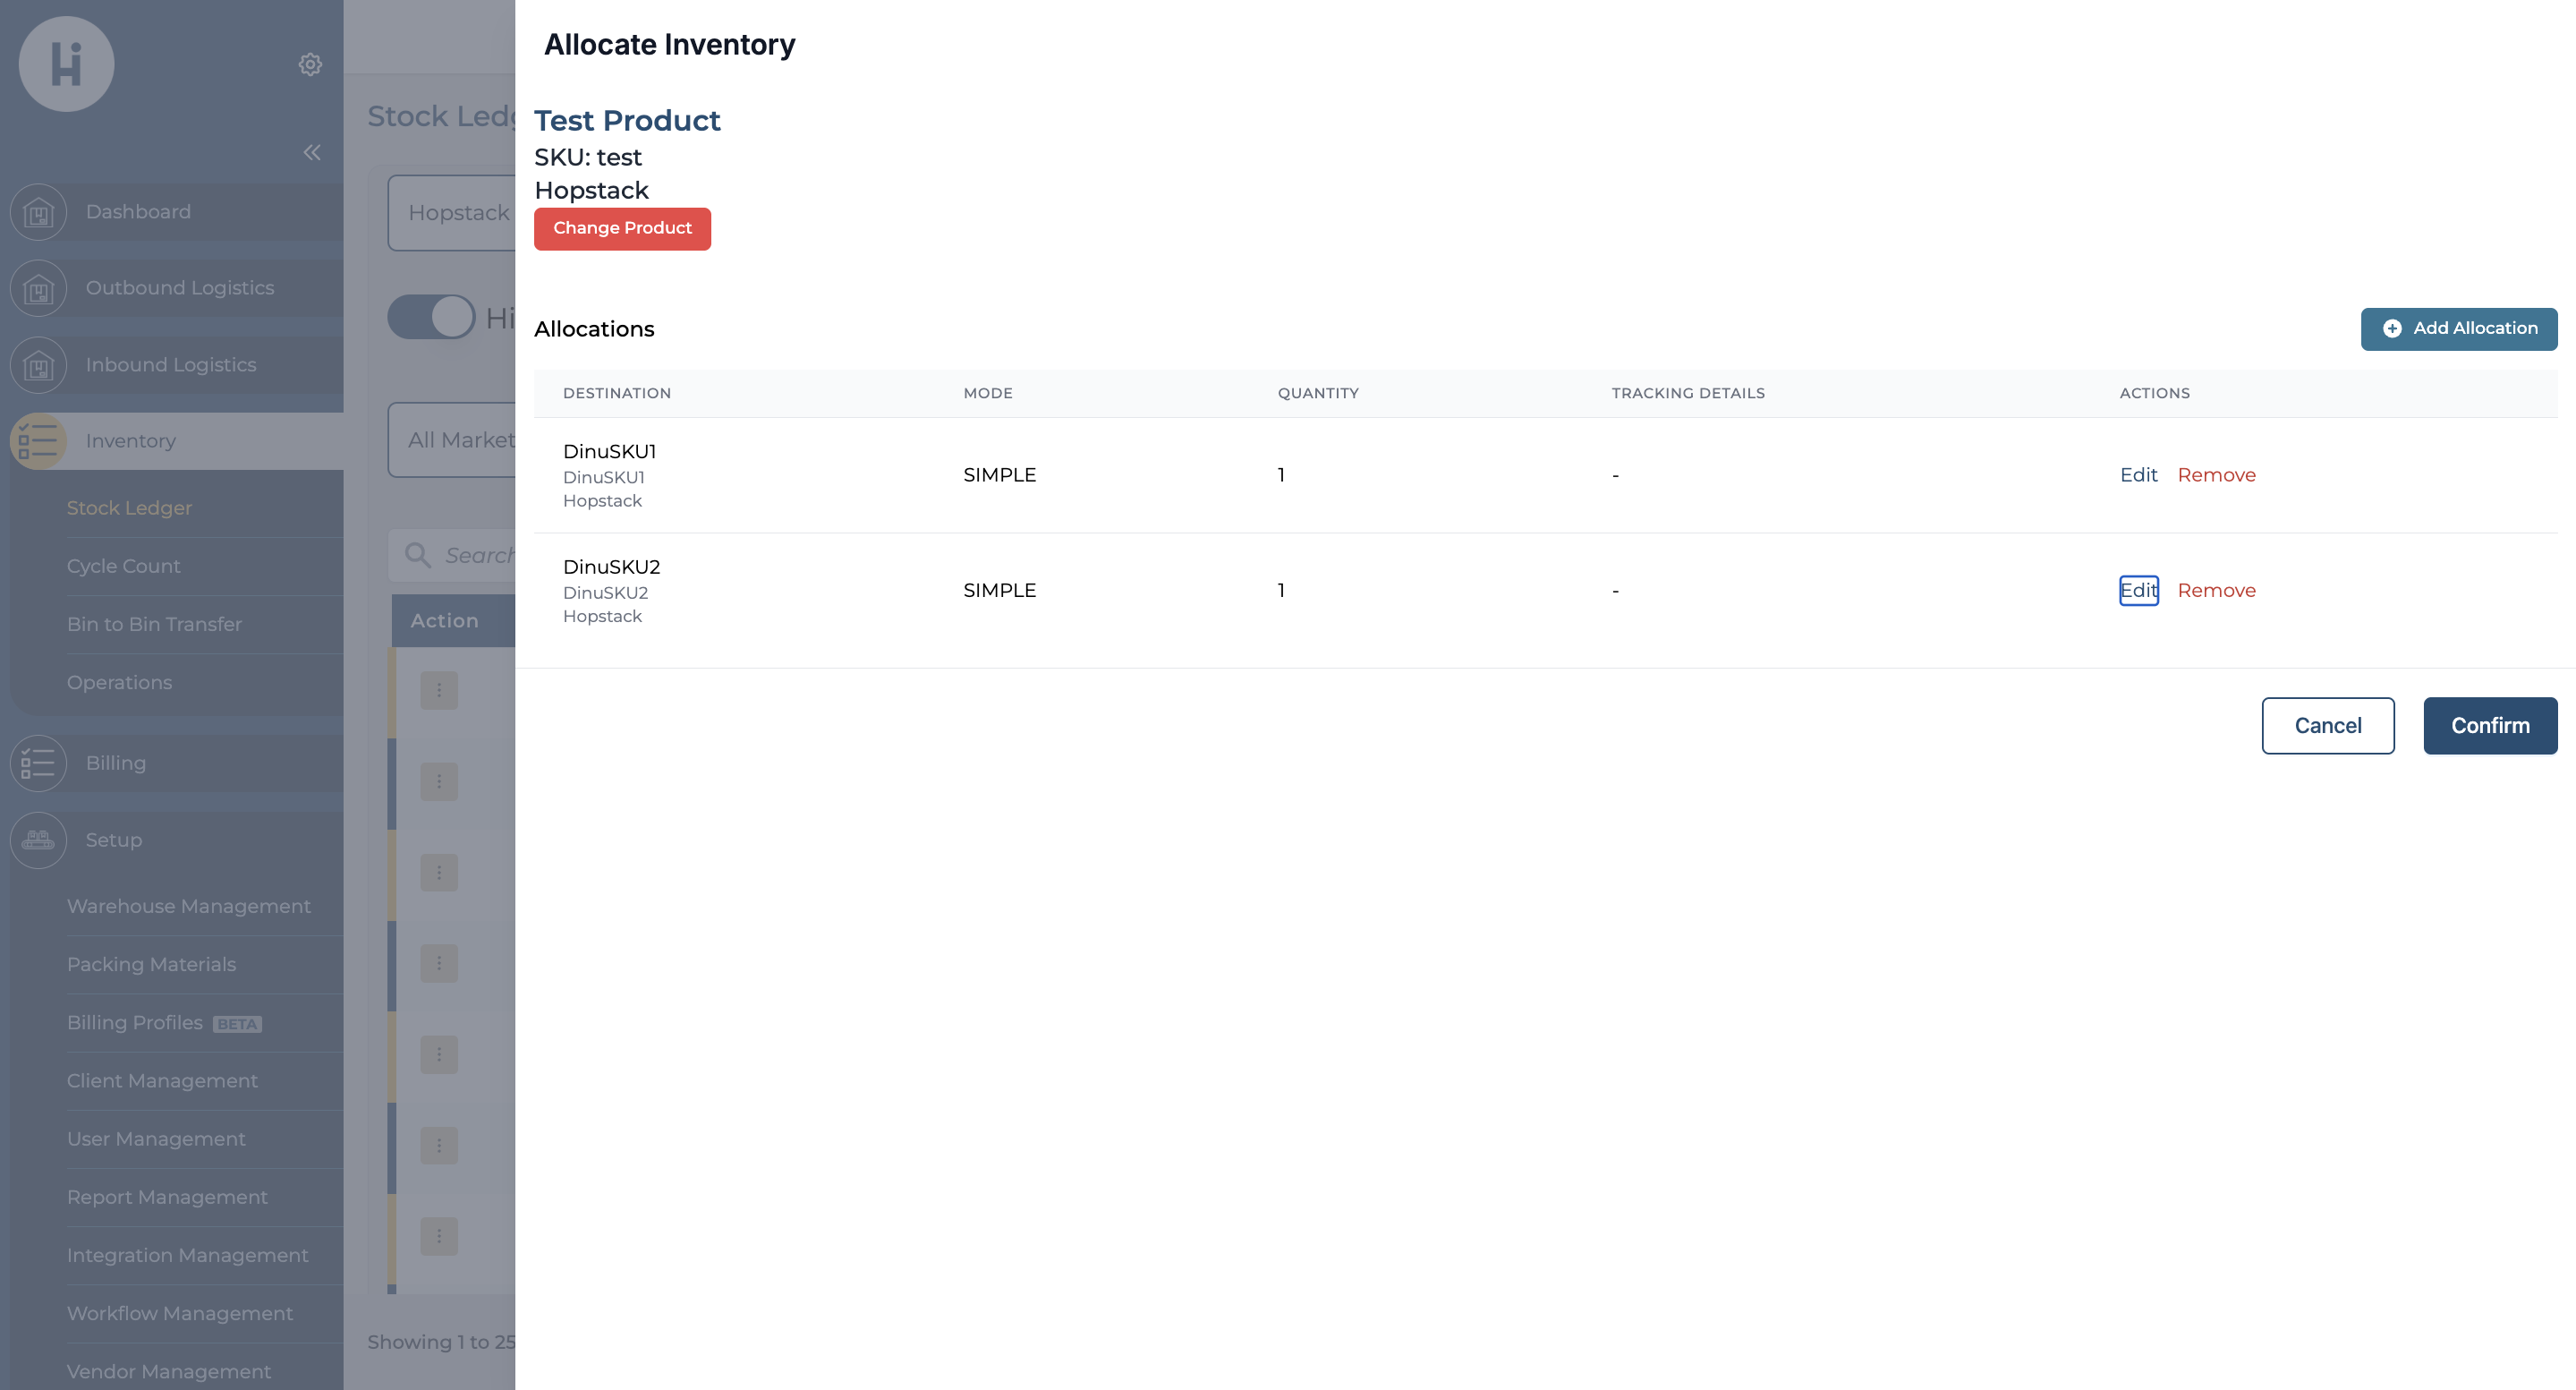2576x1390 pixels.
Task: Click the Outbound Logistics sidebar icon
Action: [38, 289]
